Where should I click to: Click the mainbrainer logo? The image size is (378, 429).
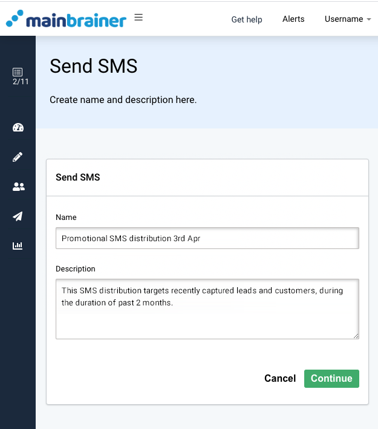tap(66, 19)
